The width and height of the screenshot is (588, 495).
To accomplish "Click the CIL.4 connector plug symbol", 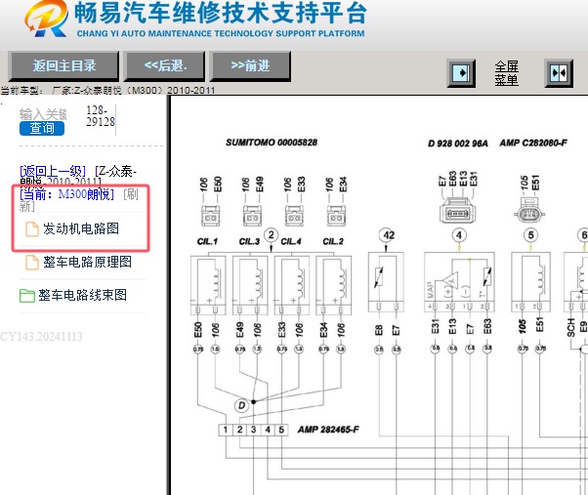I will coord(294,216).
